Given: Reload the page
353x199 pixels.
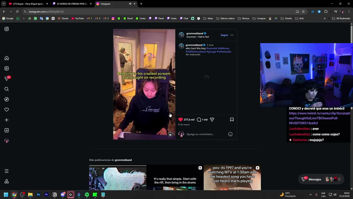Looking at the screenshot, I should click(x=17, y=12).
